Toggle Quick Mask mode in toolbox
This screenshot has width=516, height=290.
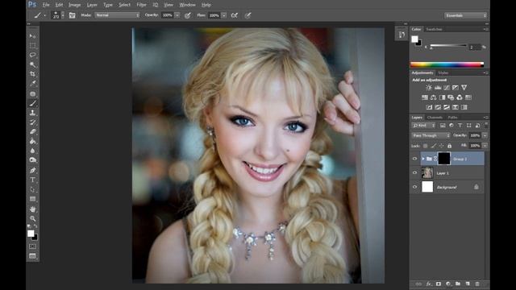(32, 246)
